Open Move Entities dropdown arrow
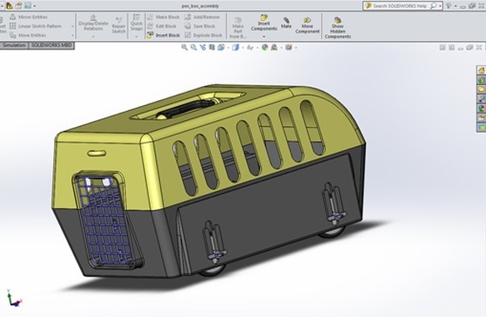Screen dimensions: 486x317 [73, 35]
